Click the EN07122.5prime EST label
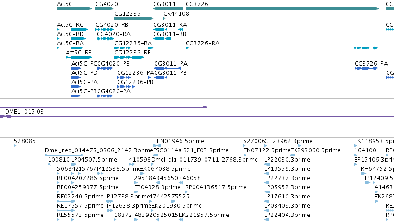394x222 pixels. [x=267, y=150]
